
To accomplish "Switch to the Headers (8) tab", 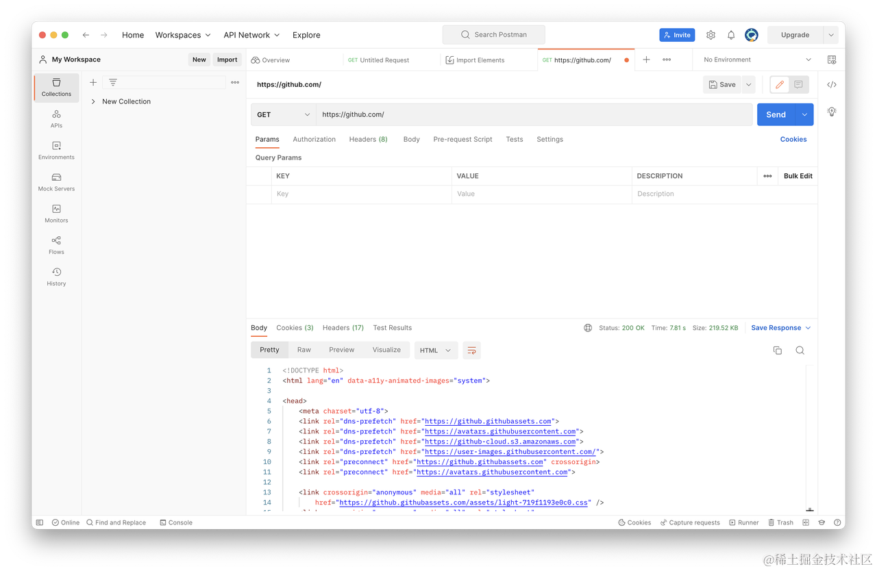I will (368, 139).
